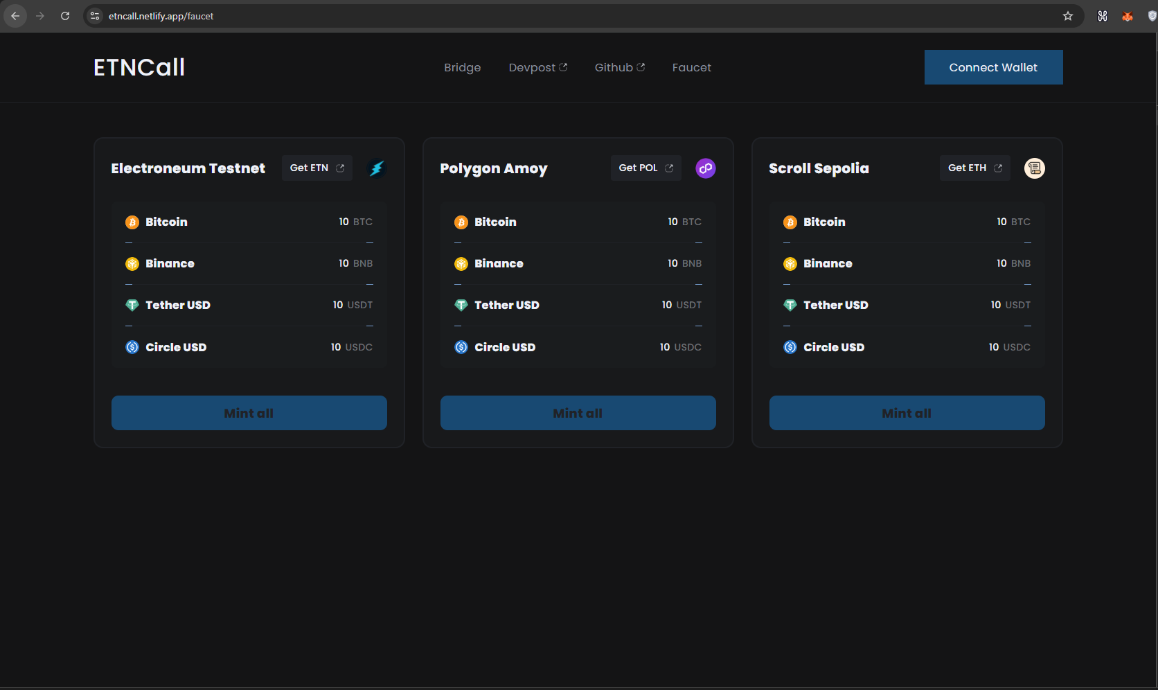Click the Bitcoin label under Scroll Sepolia

click(824, 222)
